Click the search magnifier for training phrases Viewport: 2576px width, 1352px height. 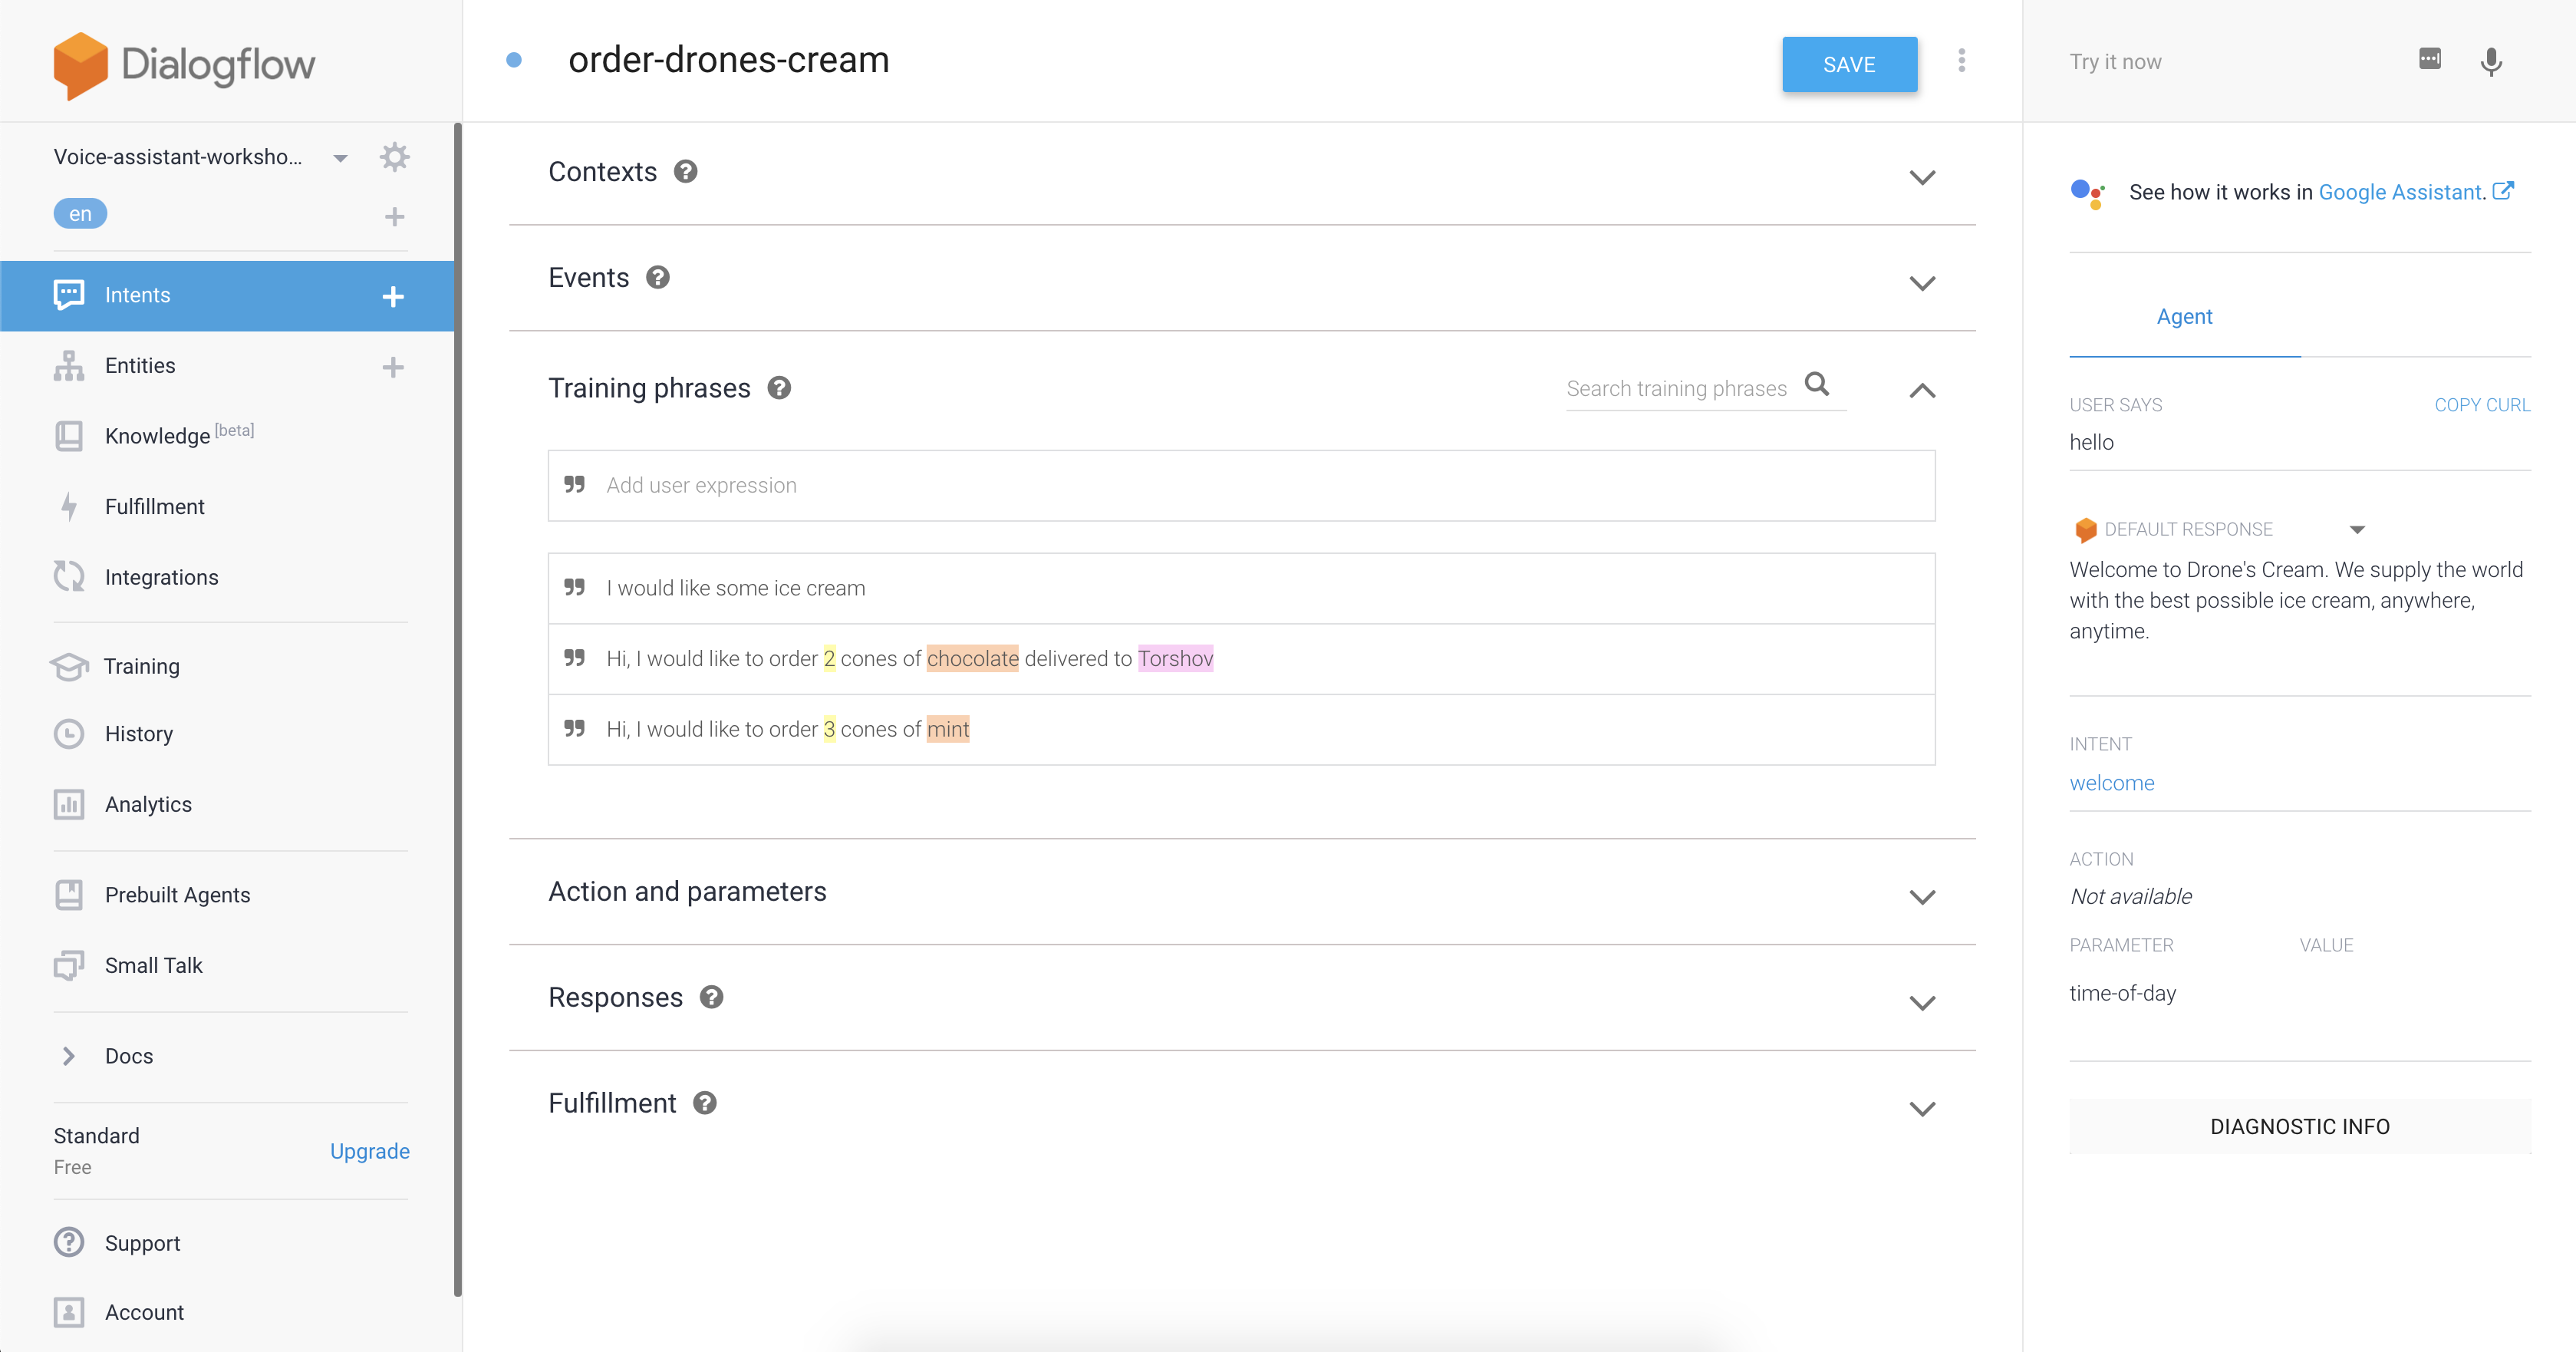[x=1817, y=385]
